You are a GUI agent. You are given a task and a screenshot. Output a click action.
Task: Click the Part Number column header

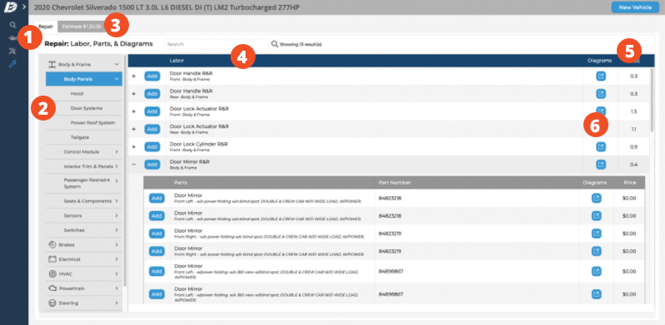click(395, 183)
